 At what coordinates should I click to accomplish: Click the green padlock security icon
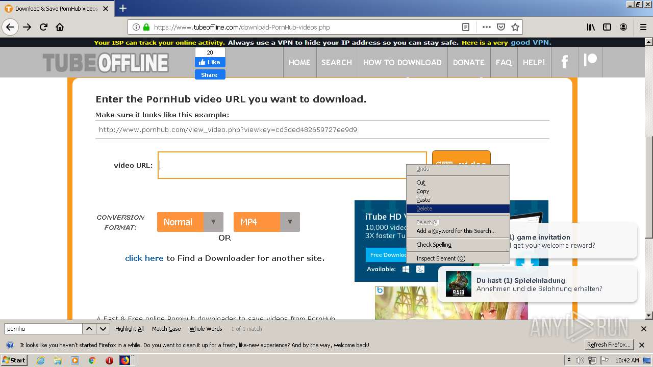click(x=146, y=27)
